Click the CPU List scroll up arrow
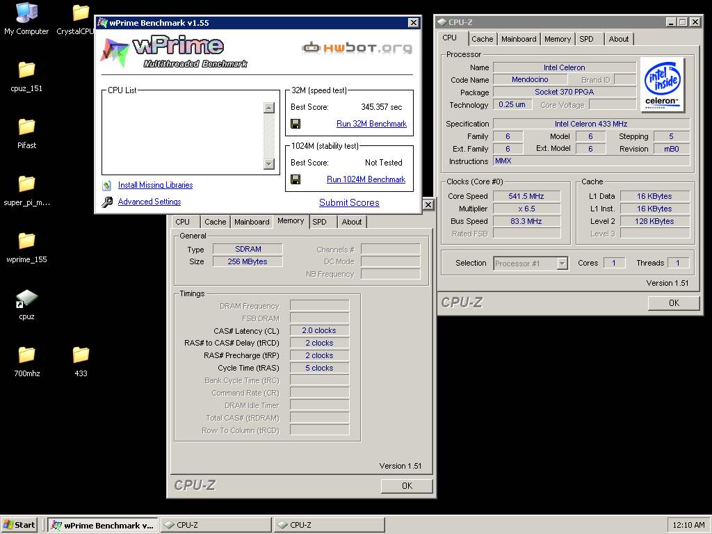Viewport: 712px width, 534px height. pyautogui.click(x=269, y=108)
